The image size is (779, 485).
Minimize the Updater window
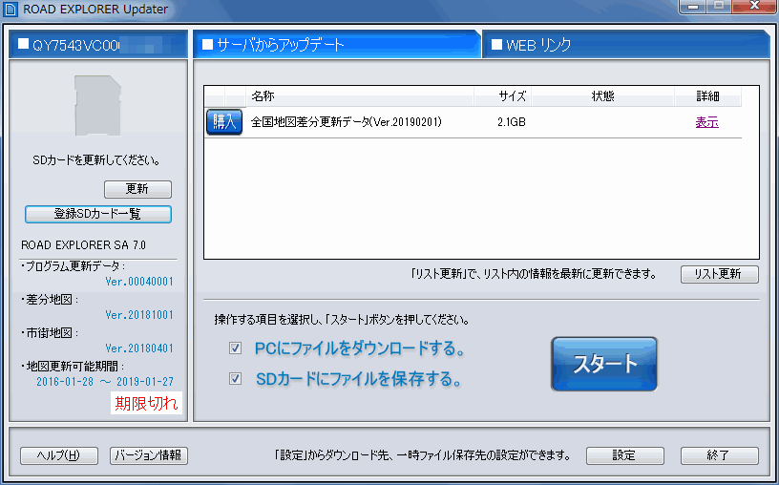693,7
